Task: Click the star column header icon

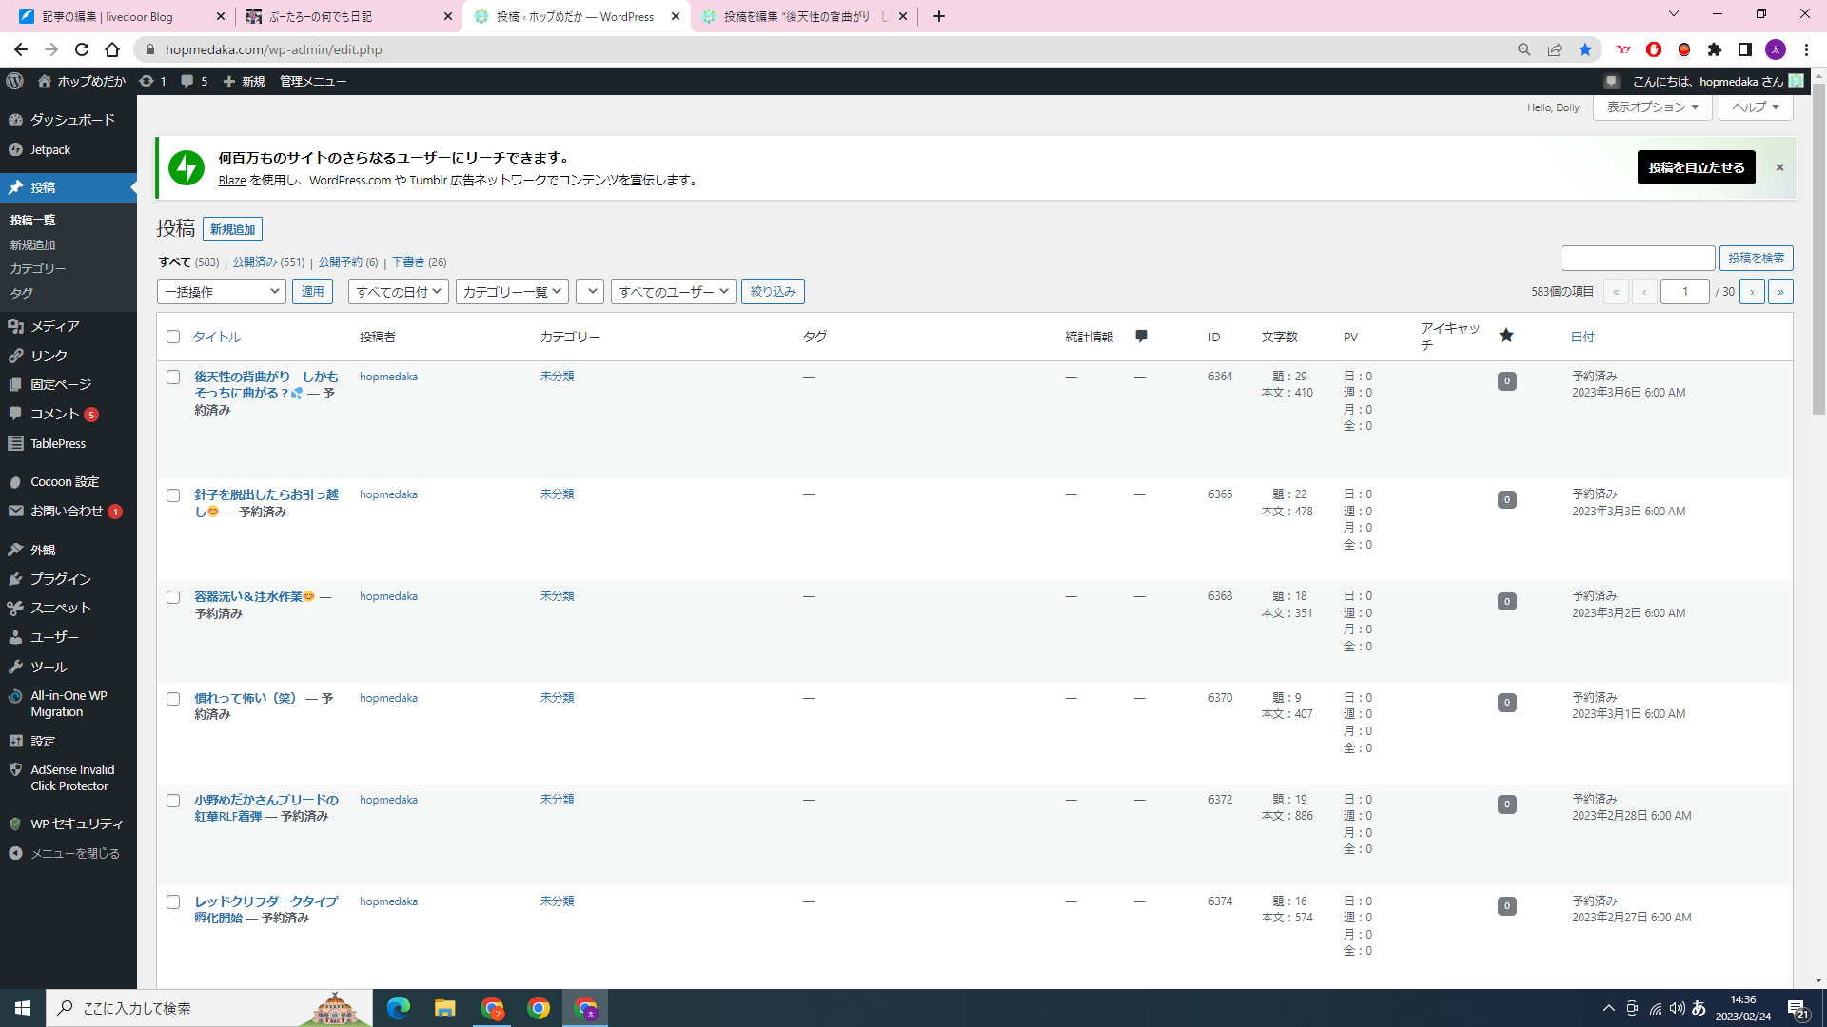Action: tap(1506, 336)
